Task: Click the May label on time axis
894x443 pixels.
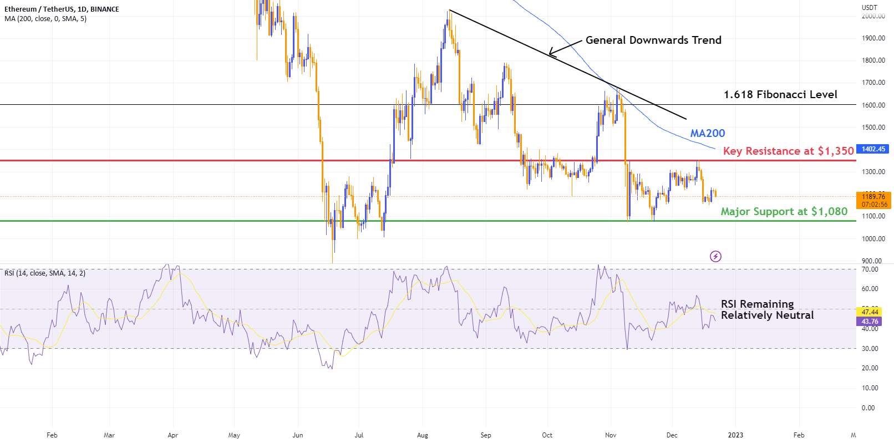Action: (x=234, y=435)
